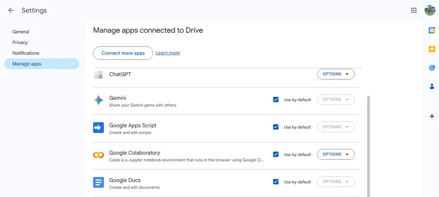439x197 pixels.
Task: Click the plus icon to get add-ons
Action: [432, 116]
